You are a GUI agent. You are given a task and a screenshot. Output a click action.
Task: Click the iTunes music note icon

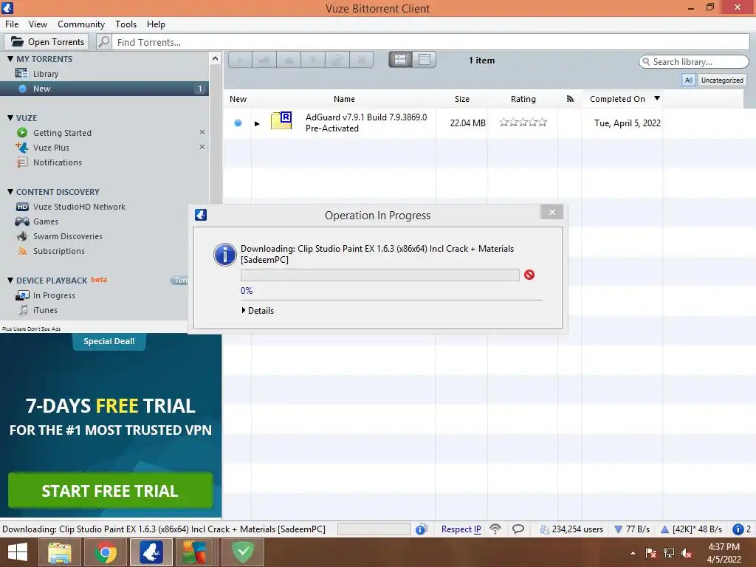click(x=23, y=310)
